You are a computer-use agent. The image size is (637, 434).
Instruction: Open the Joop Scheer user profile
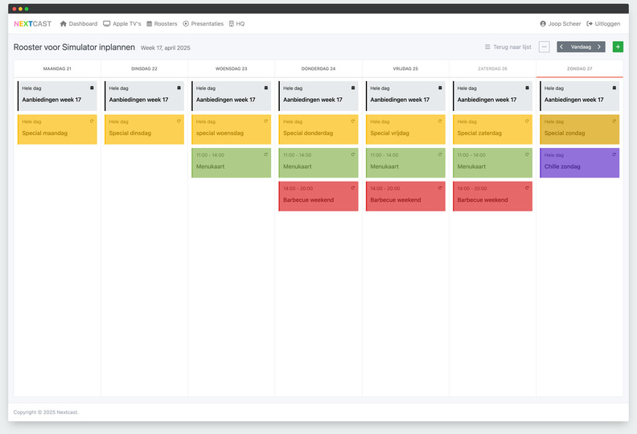[561, 24]
